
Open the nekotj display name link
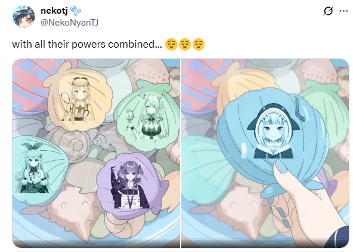pos(54,11)
